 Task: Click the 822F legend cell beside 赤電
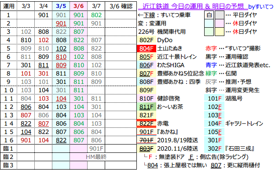click(x=147, y=123)
